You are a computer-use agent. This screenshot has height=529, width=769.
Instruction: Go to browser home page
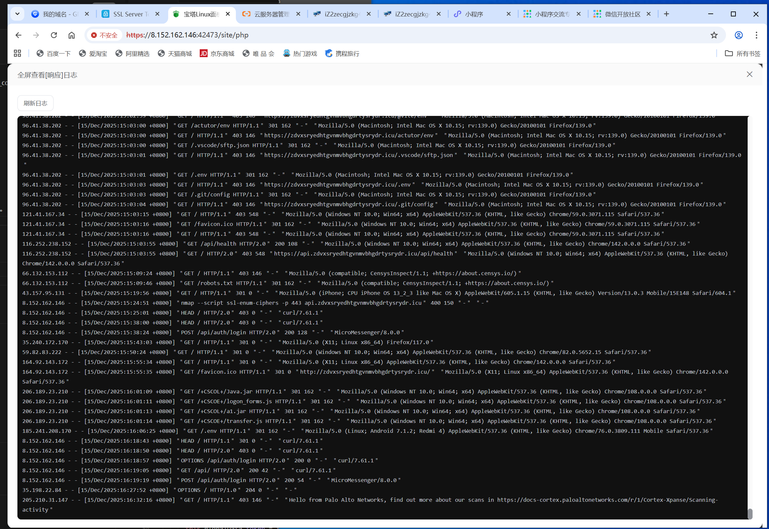71,35
